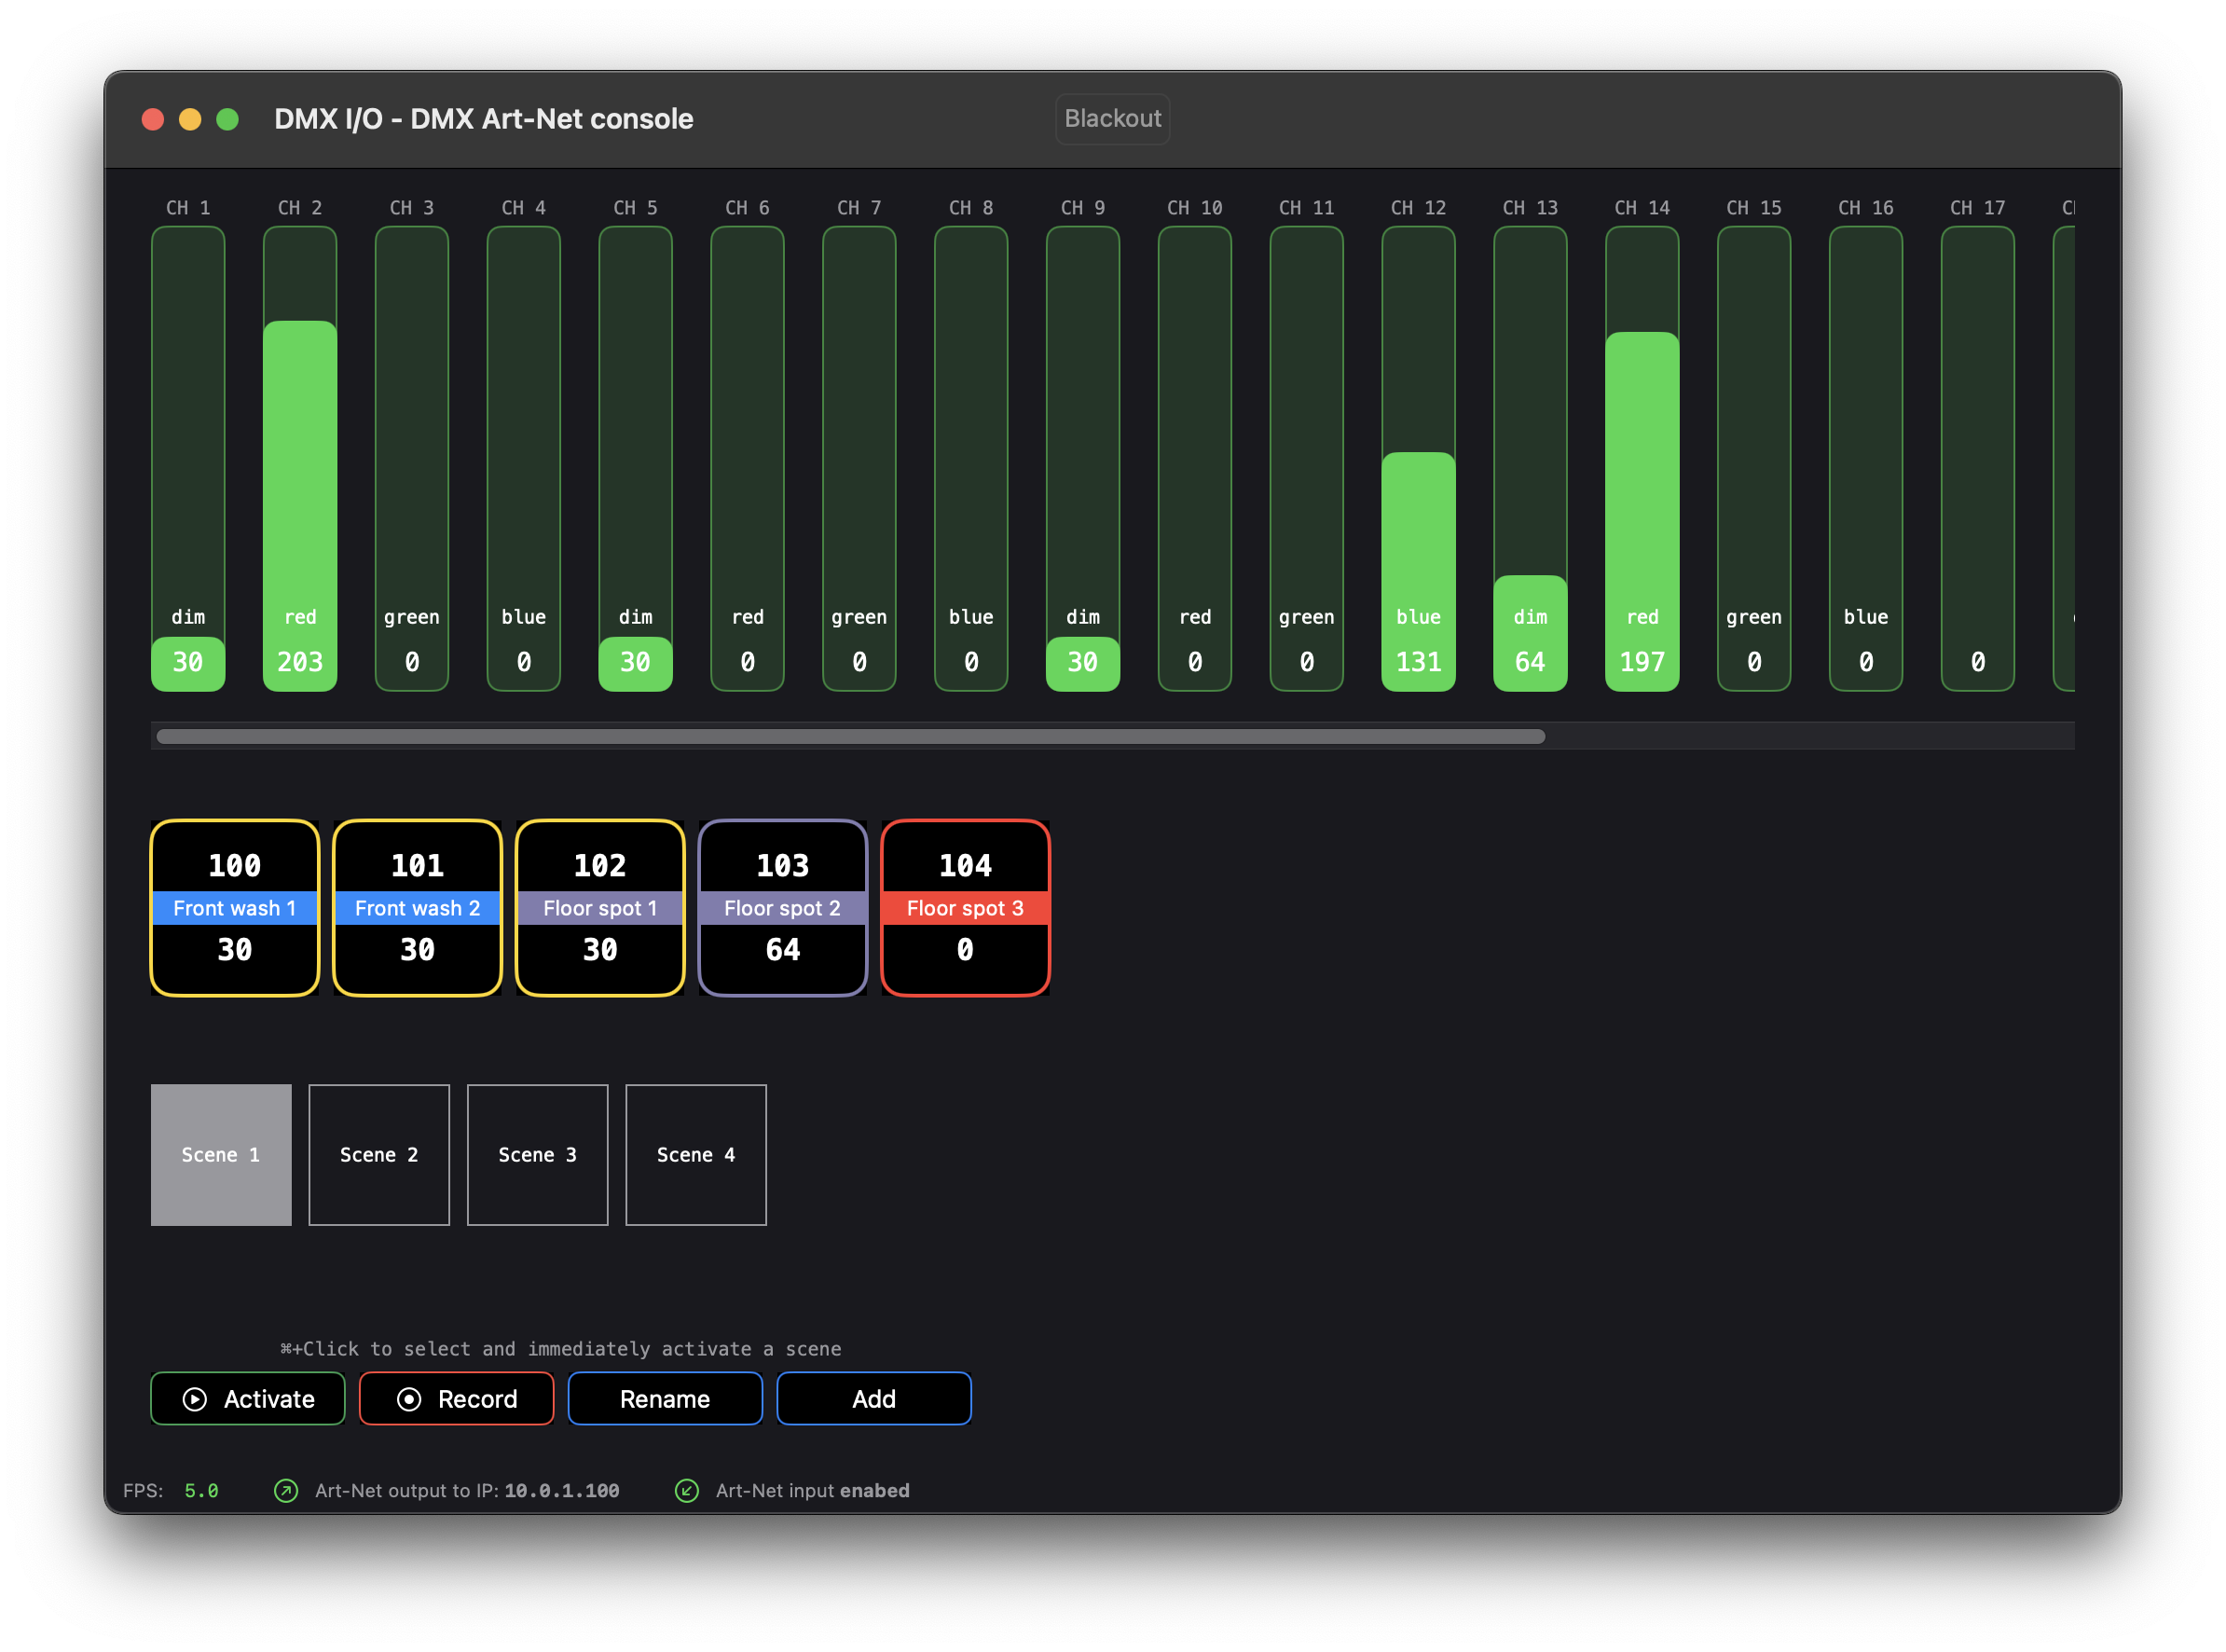Click the CH 16 blue fader
Viewport: 2226px width, 1652px height.
click(1866, 459)
